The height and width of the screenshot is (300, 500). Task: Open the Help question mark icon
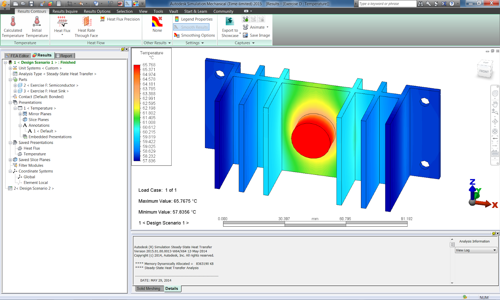pyautogui.click(x=452, y=4)
